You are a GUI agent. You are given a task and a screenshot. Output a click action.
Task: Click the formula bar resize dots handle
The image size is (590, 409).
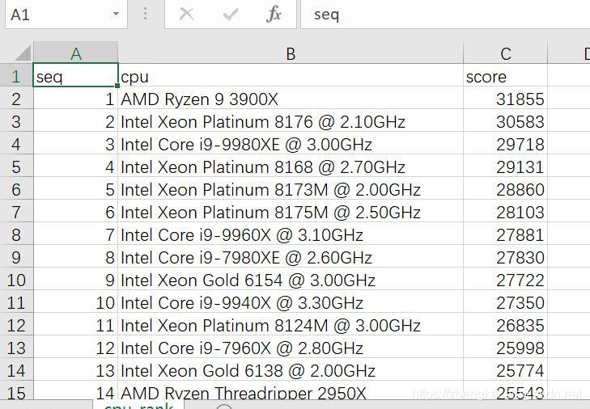click(145, 15)
